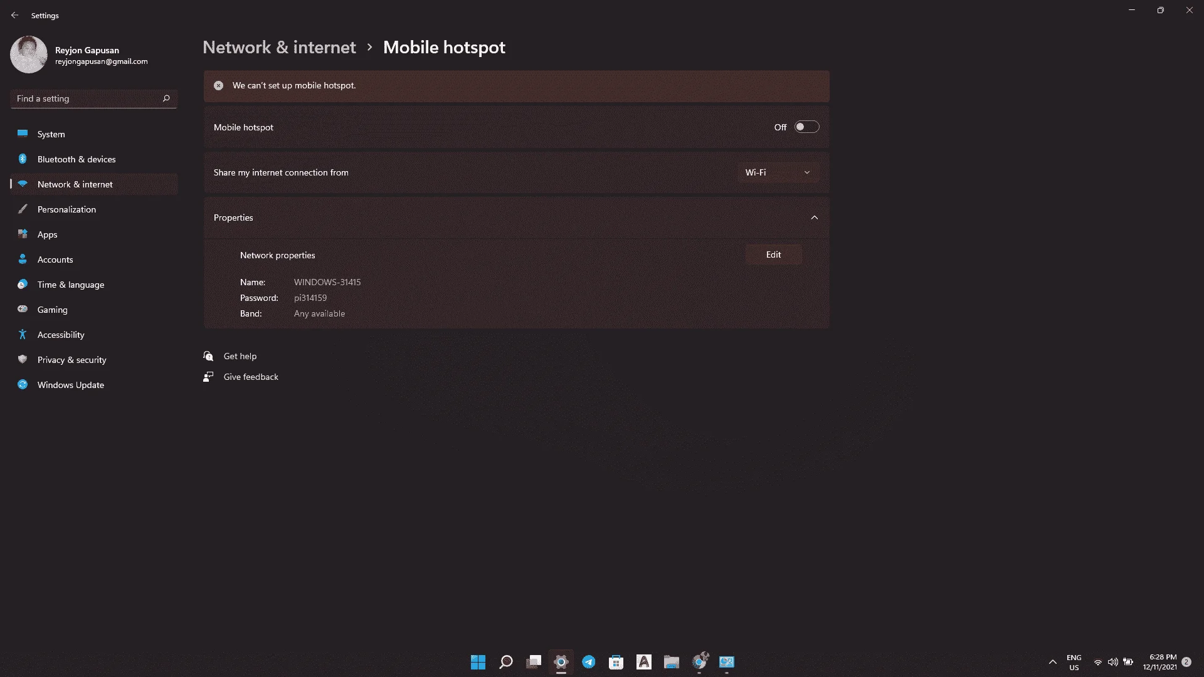Image resolution: width=1204 pixels, height=677 pixels.
Task: Show hidden system tray icons
Action: 1053,662
